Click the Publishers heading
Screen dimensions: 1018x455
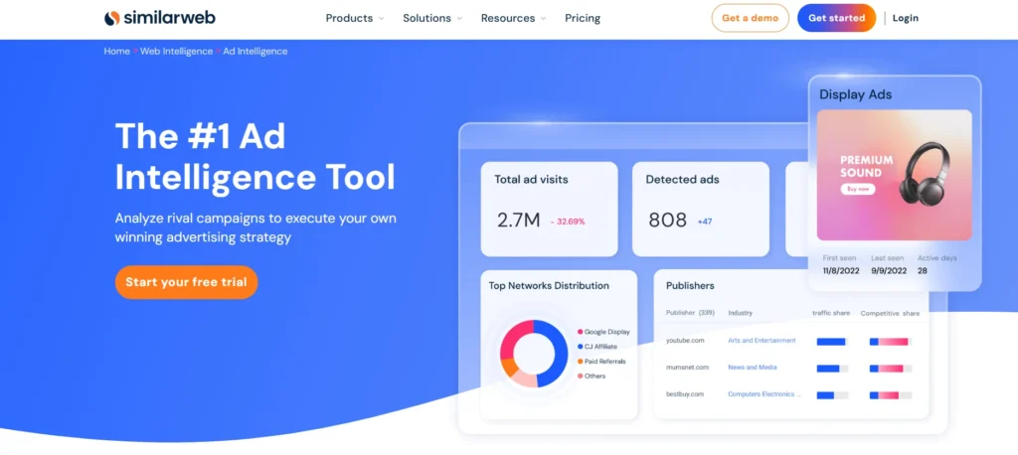point(690,285)
